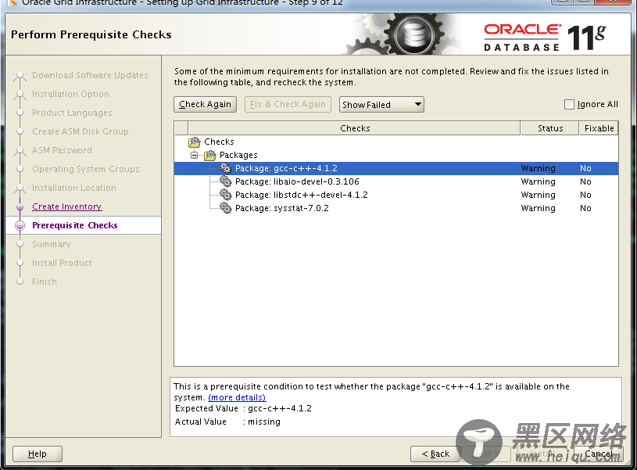The image size is (637, 470).
Task: Click Warning status of libaio-devel package
Action: [x=538, y=181]
